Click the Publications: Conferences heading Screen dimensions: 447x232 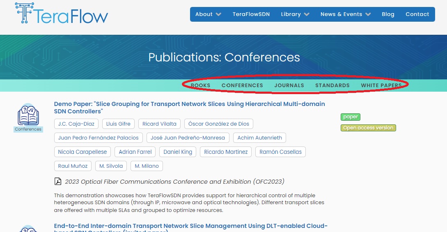coord(224,57)
